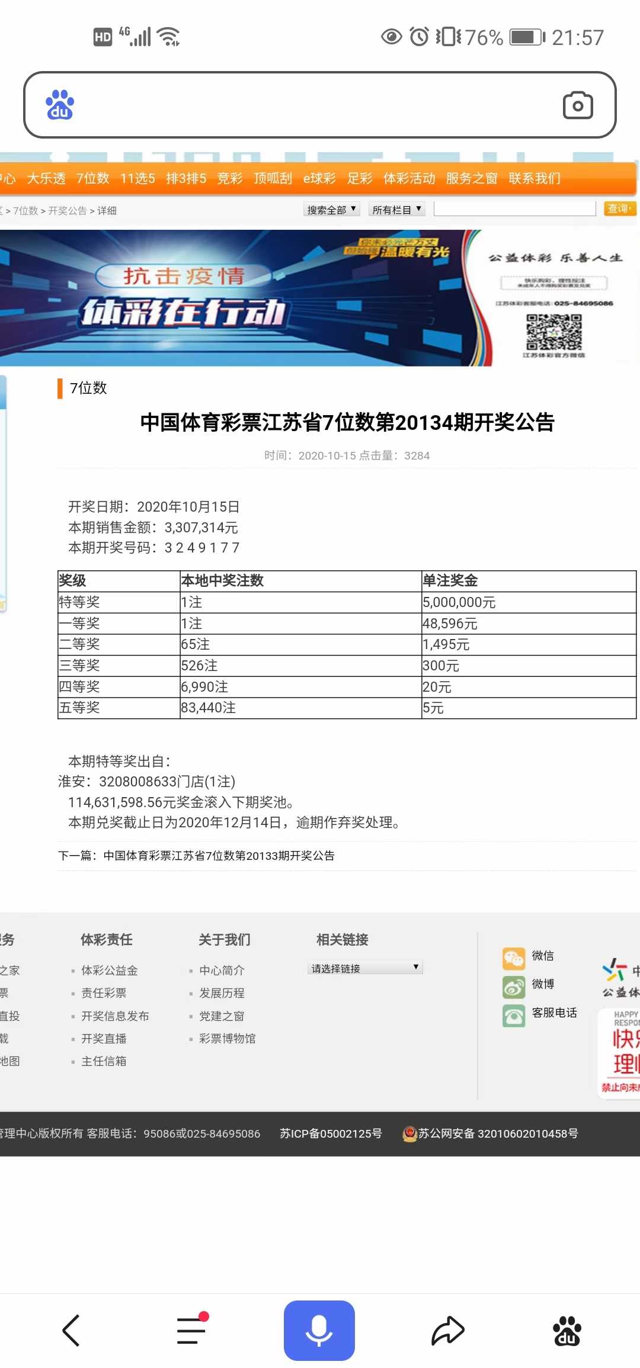This screenshot has height=1368, width=640.
Task: Tap the HD call icon in status bar
Action: coord(103,37)
